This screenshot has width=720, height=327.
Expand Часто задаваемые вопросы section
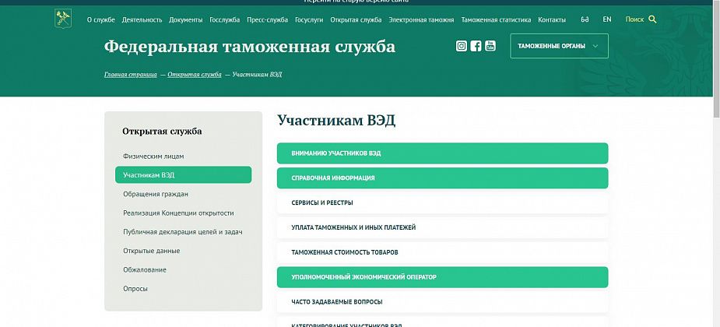(x=443, y=302)
